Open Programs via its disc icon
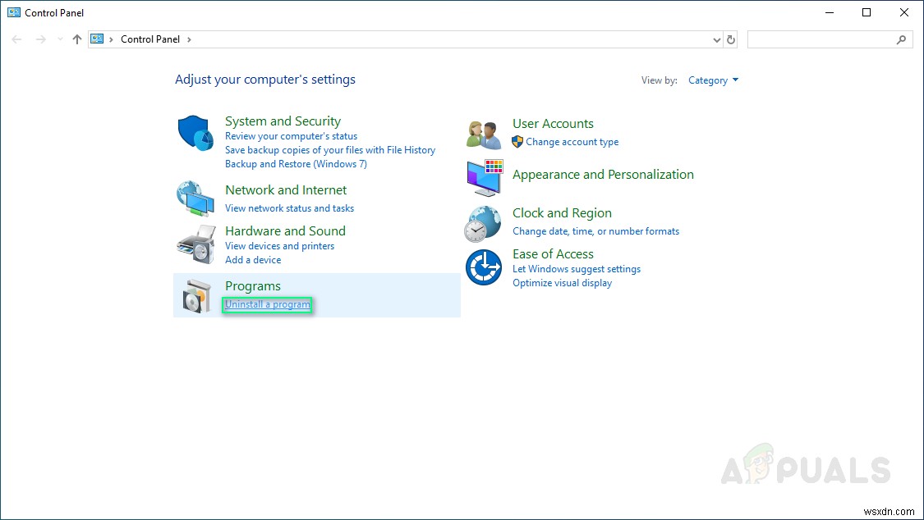This screenshot has height=520, width=924. [x=195, y=295]
